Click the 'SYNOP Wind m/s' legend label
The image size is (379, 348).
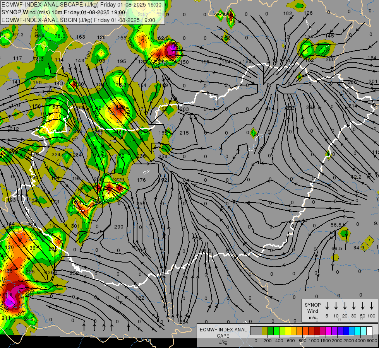[312, 311]
